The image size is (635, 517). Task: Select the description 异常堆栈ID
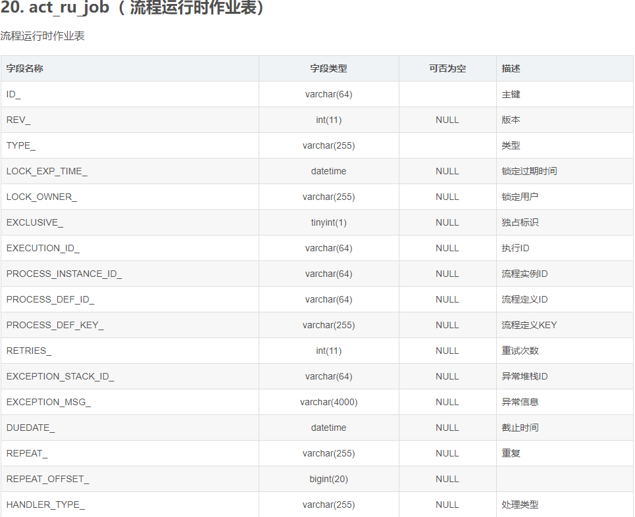point(524,376)
